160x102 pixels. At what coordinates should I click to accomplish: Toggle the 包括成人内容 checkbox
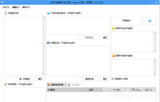click(113, 79)
